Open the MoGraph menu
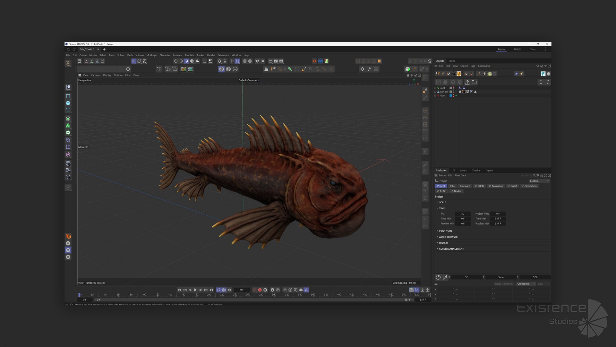Screen dimensions: 616x347 (152, 55)
